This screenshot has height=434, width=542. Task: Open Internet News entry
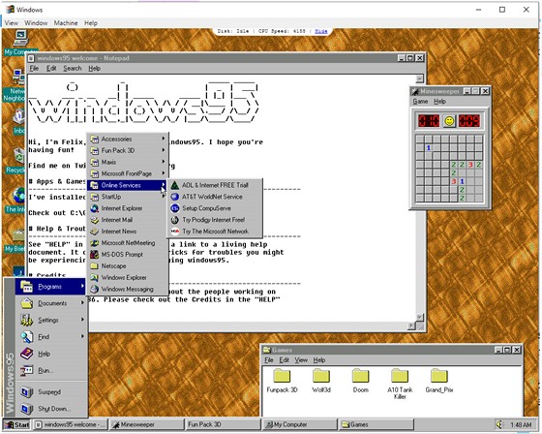128,232
